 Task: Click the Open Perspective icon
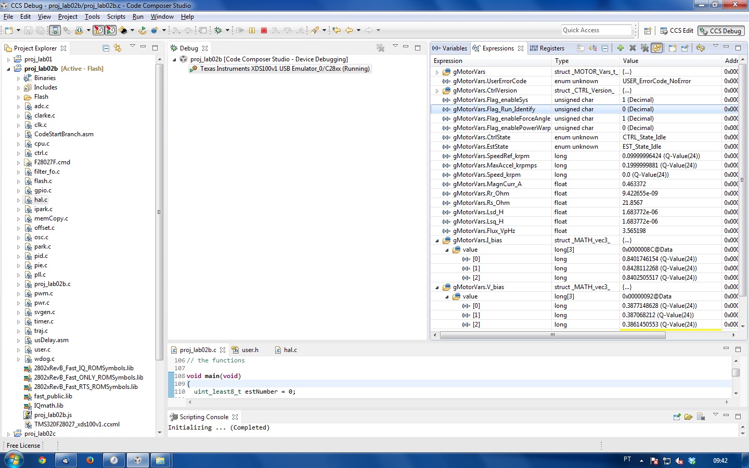point(648,31)
